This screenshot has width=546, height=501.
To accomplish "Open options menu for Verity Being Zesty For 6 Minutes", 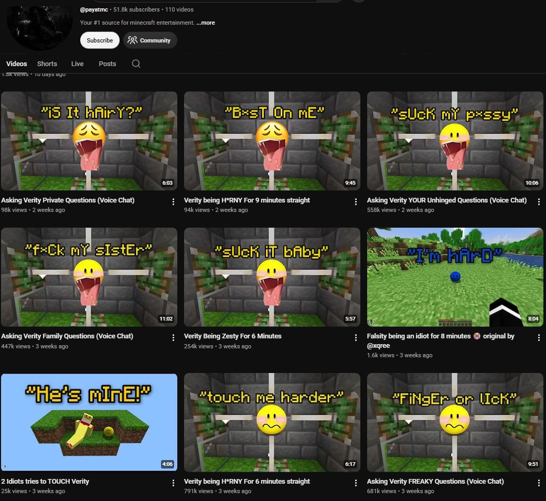I will pos(356,338).
